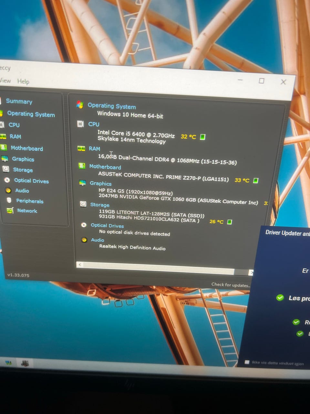Click the Optical Drives icon in summary panel
Screen dimensions: 310x414
[x=84, y=224]
